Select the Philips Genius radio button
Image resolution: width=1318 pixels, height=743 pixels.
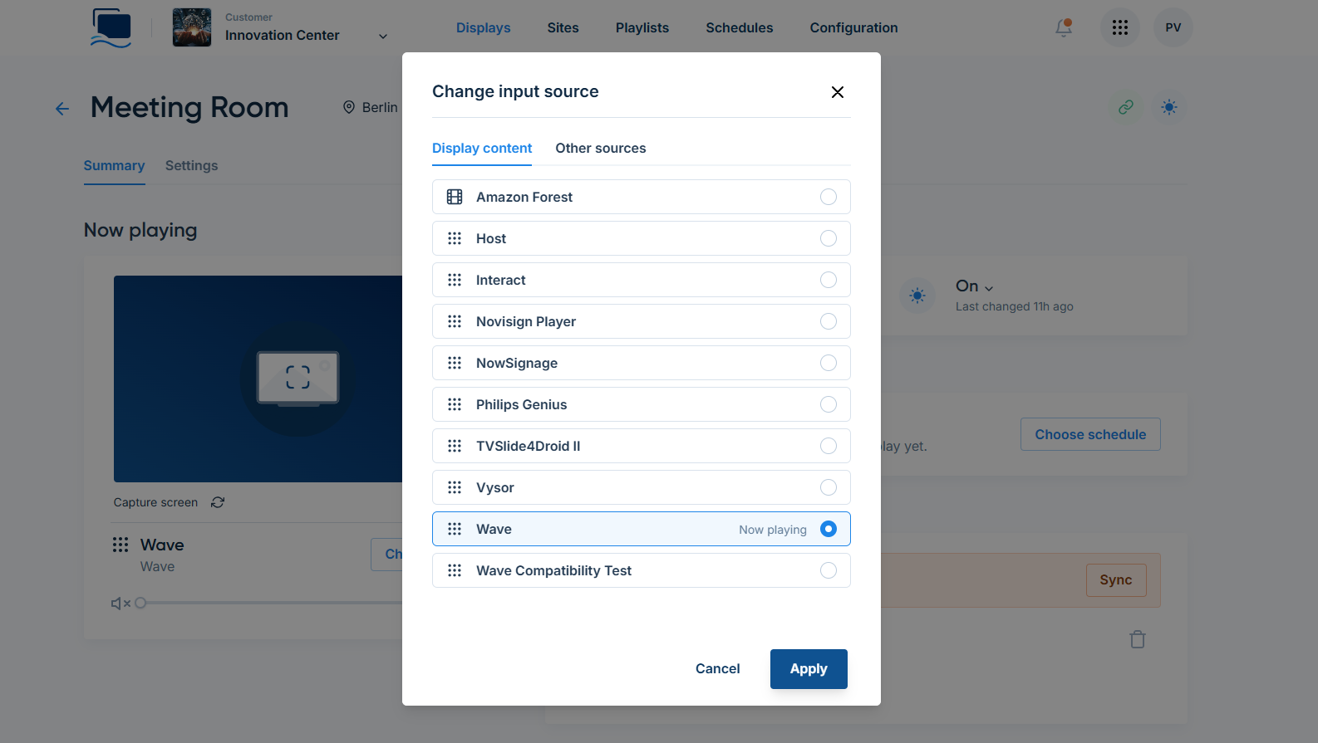[829, 404]
